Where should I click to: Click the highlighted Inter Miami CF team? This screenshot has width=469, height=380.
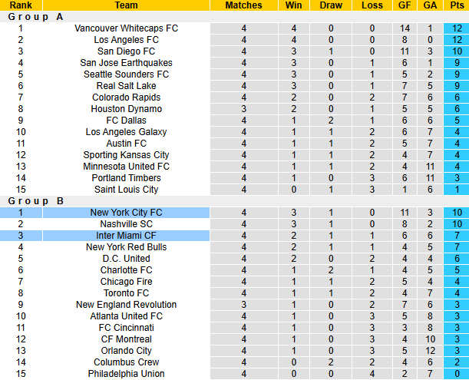coord(126,236)
